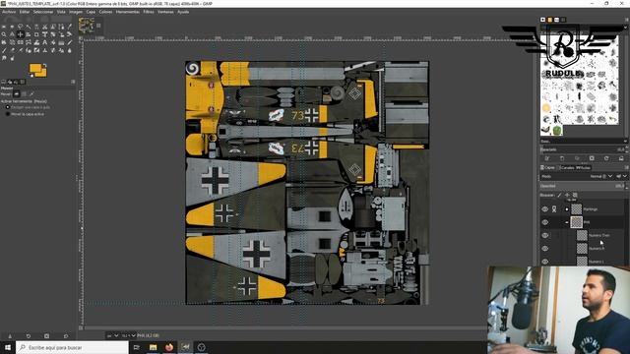The width and height of the screenshot is (630, 354).
Task: Toggle visibility eye of Markings layer
Action: 544,209
